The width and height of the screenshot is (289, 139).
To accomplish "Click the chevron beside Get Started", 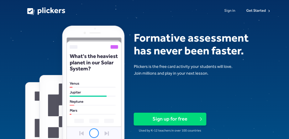I will [269, 11].
